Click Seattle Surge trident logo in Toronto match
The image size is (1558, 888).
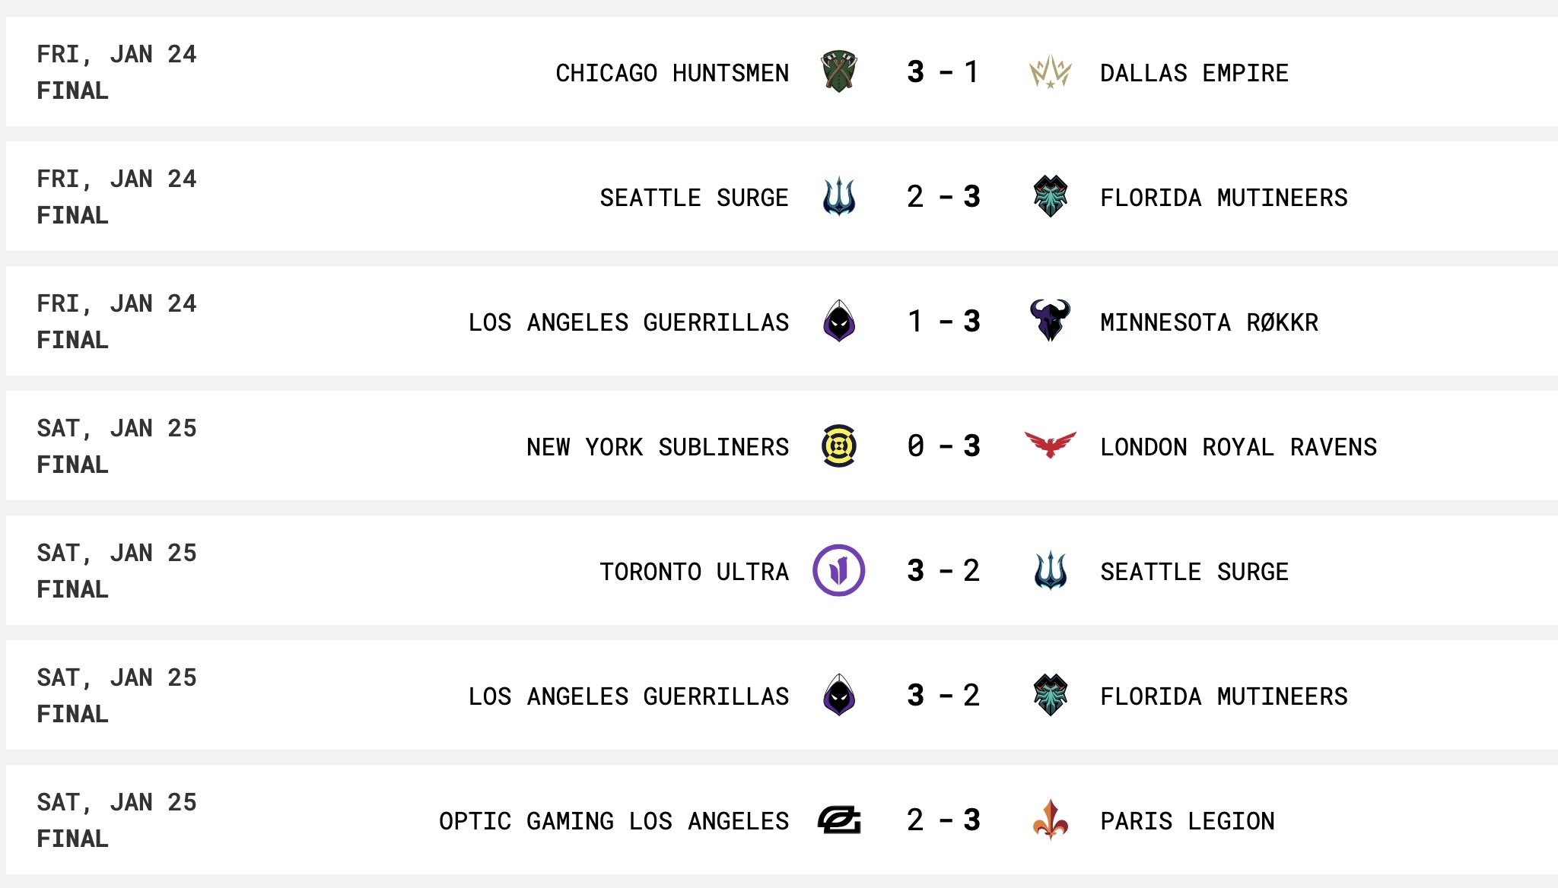(x=1050, y=570)
